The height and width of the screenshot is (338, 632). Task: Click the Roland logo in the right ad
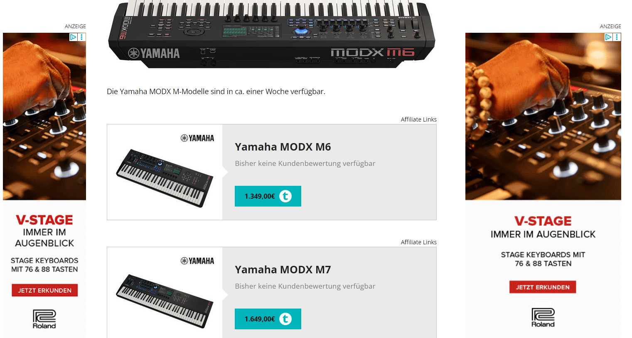(x=543, y=318)
